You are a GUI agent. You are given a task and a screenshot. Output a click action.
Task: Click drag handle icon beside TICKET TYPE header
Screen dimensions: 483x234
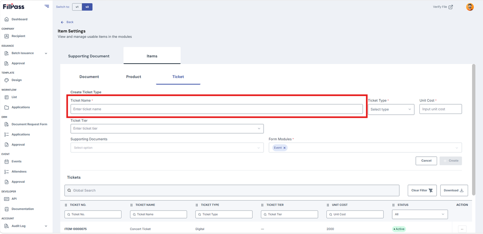(197, 205)
